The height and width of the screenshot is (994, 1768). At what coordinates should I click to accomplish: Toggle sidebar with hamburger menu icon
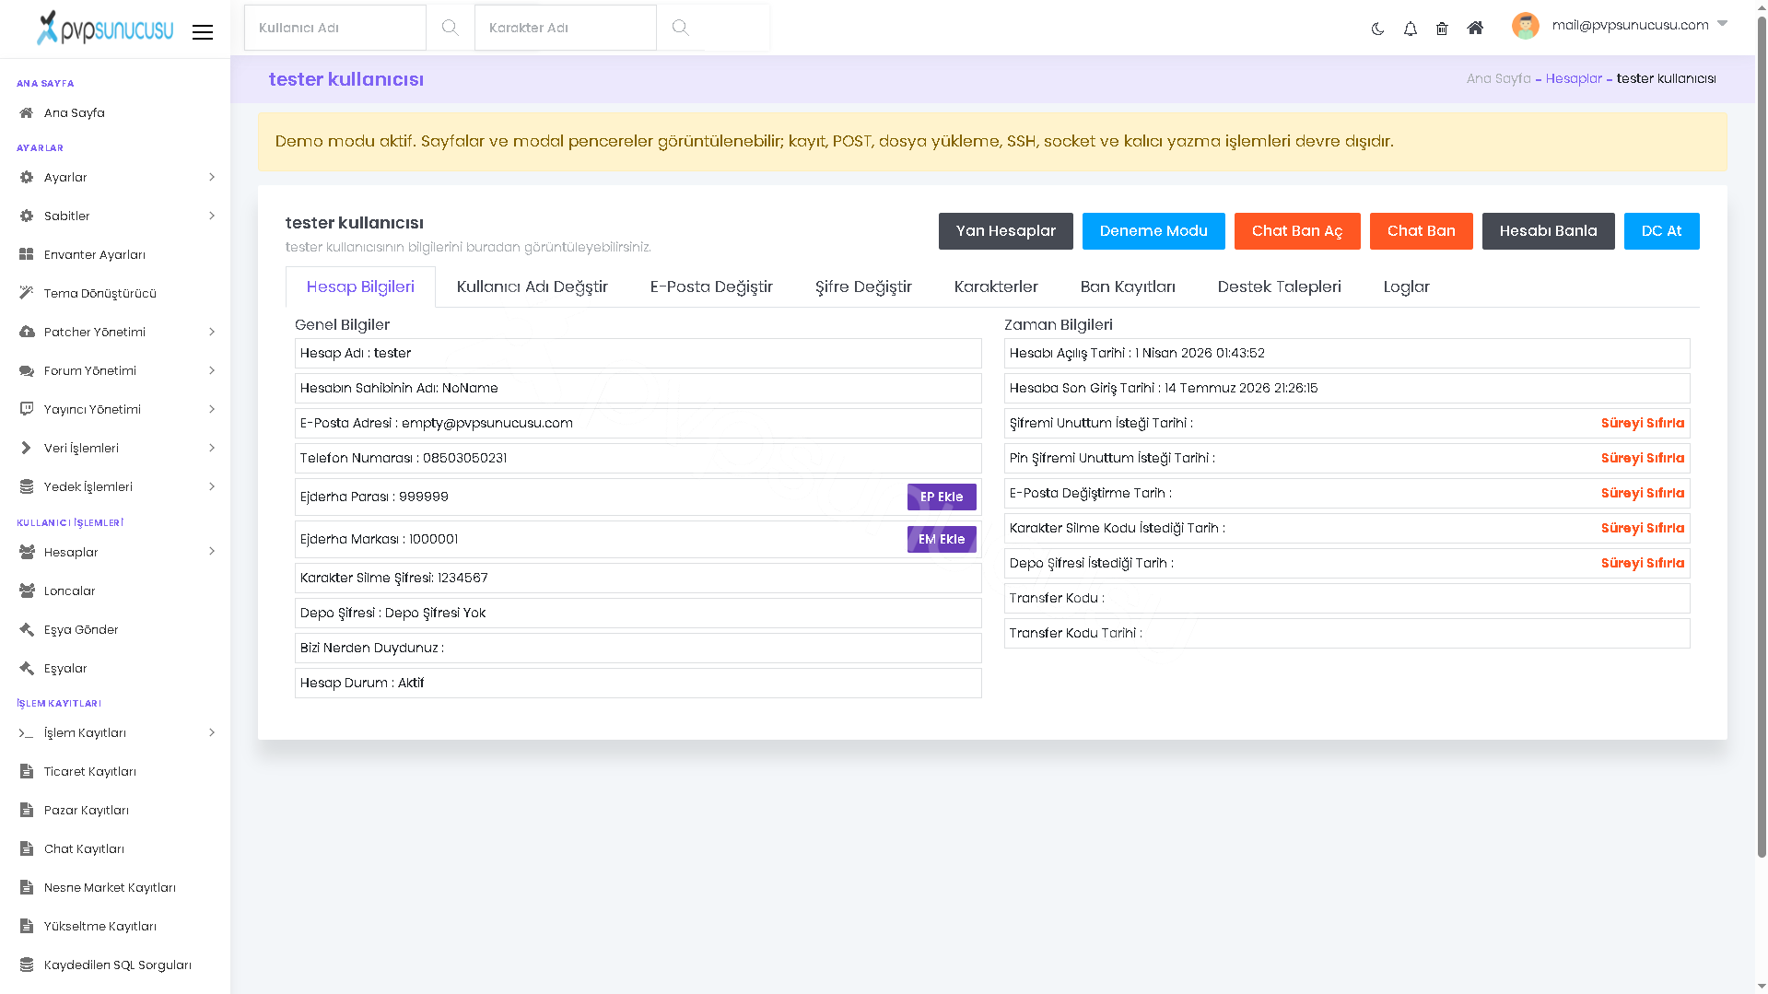(x=203, y=32)
